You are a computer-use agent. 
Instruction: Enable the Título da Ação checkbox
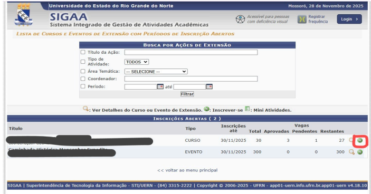click(x=83, y=52)
